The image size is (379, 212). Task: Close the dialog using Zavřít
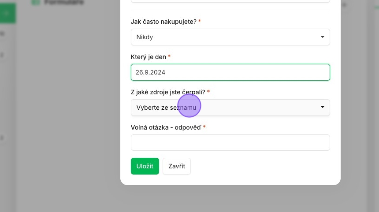pos(177,166)
